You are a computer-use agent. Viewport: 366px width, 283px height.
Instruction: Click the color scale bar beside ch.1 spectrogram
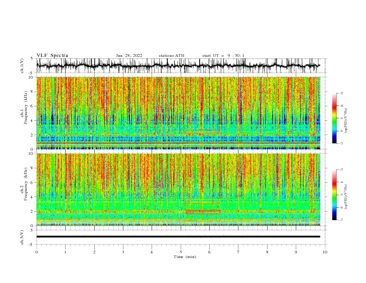334,118
